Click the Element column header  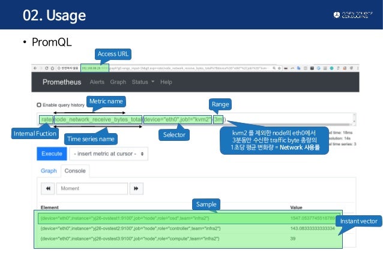[x=50, y=207]
